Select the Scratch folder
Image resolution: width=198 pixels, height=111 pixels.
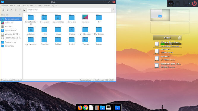click(72, 40)
